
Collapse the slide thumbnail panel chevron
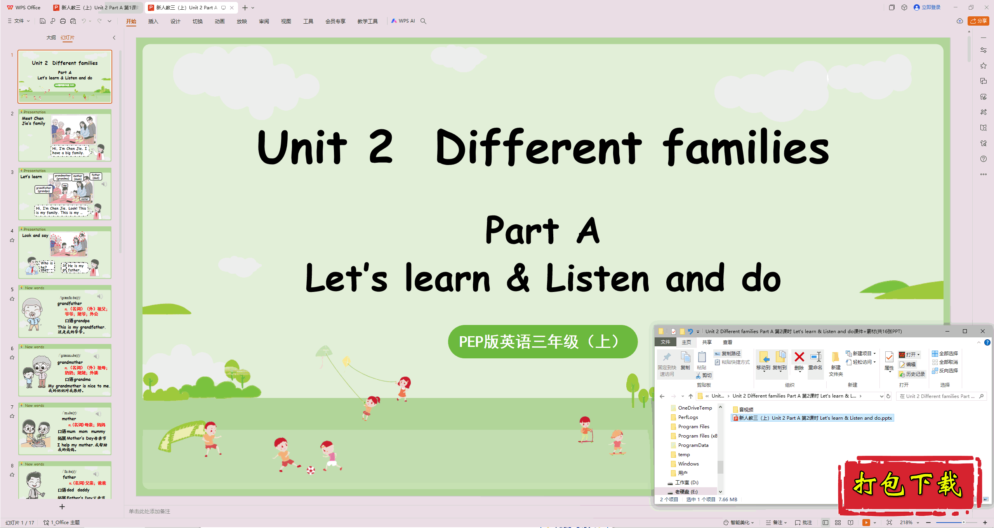click(114, 38)
